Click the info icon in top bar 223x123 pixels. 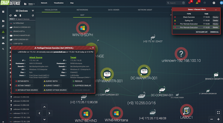[x=205, y=3]
